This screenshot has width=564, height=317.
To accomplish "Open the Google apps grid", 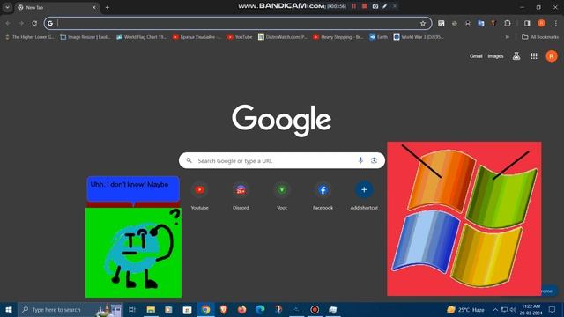I will point(534,56).
